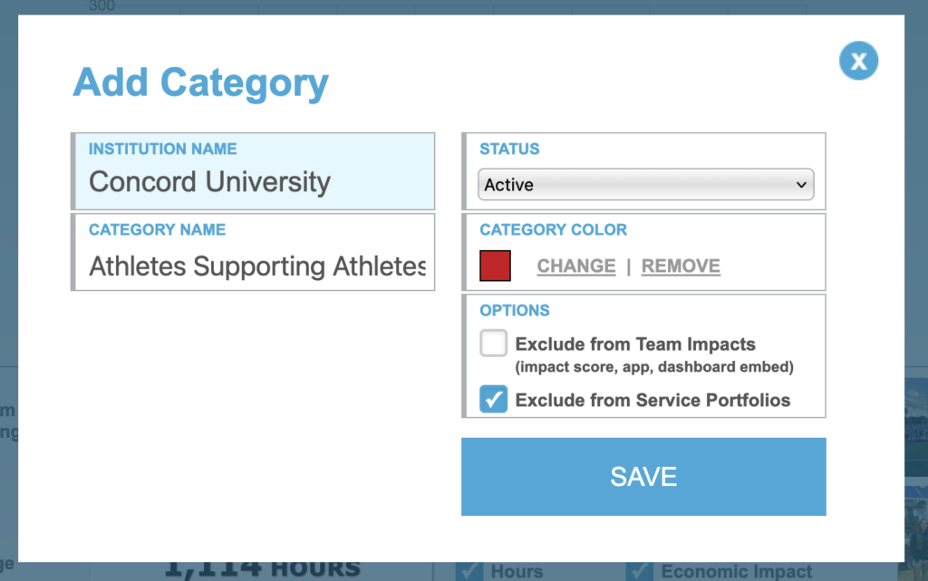Click the CHANGE color link
The height and width of the screenshot is (581, 928).
pos(575,266)
